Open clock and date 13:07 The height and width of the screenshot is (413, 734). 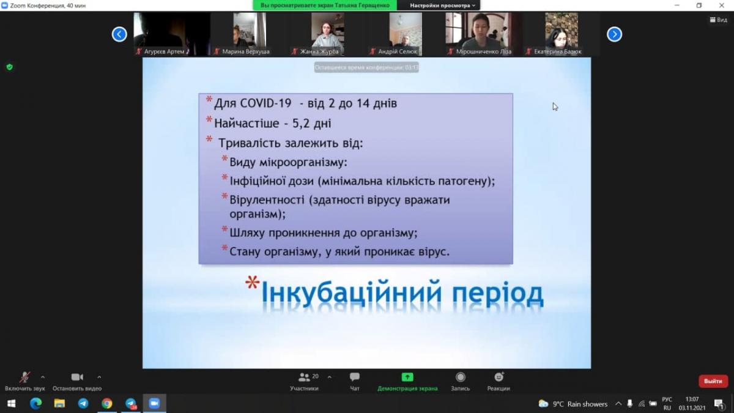(x=692, y=404)
